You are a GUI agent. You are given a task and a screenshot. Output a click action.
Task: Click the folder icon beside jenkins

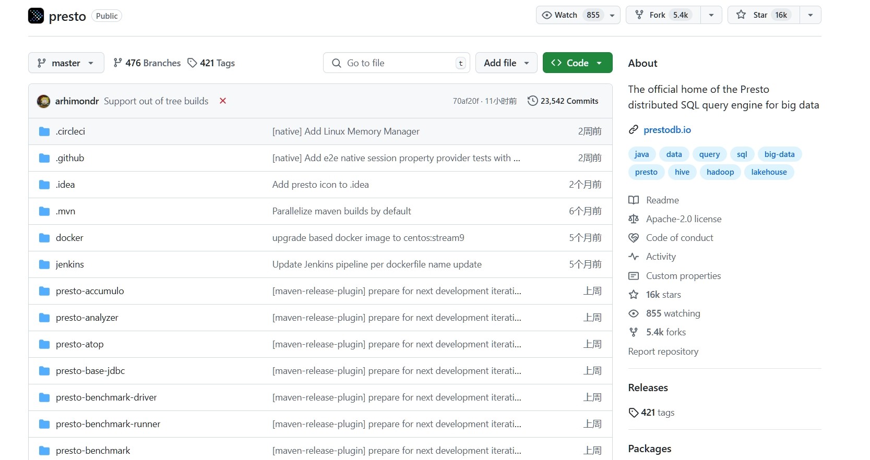click(44, 264)
